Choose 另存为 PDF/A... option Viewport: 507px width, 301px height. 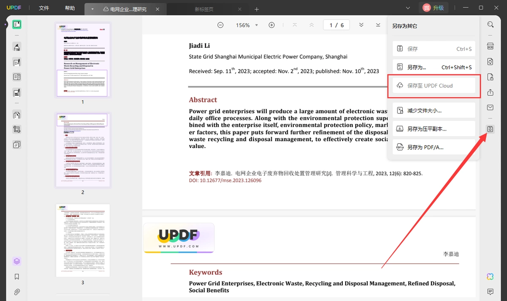click(x=434, y=147)
